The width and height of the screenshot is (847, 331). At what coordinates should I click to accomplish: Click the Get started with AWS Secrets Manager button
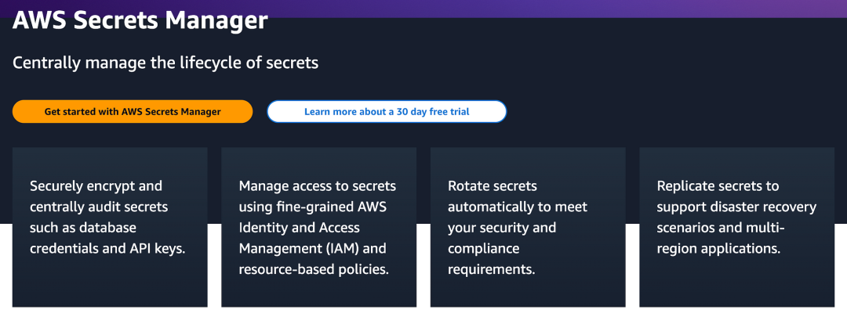133,112
